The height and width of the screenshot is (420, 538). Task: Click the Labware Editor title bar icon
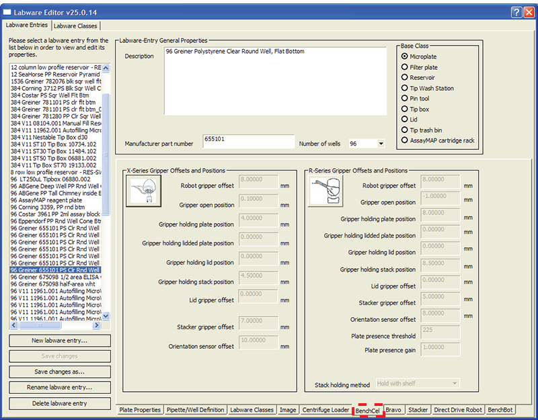point(8,11)
